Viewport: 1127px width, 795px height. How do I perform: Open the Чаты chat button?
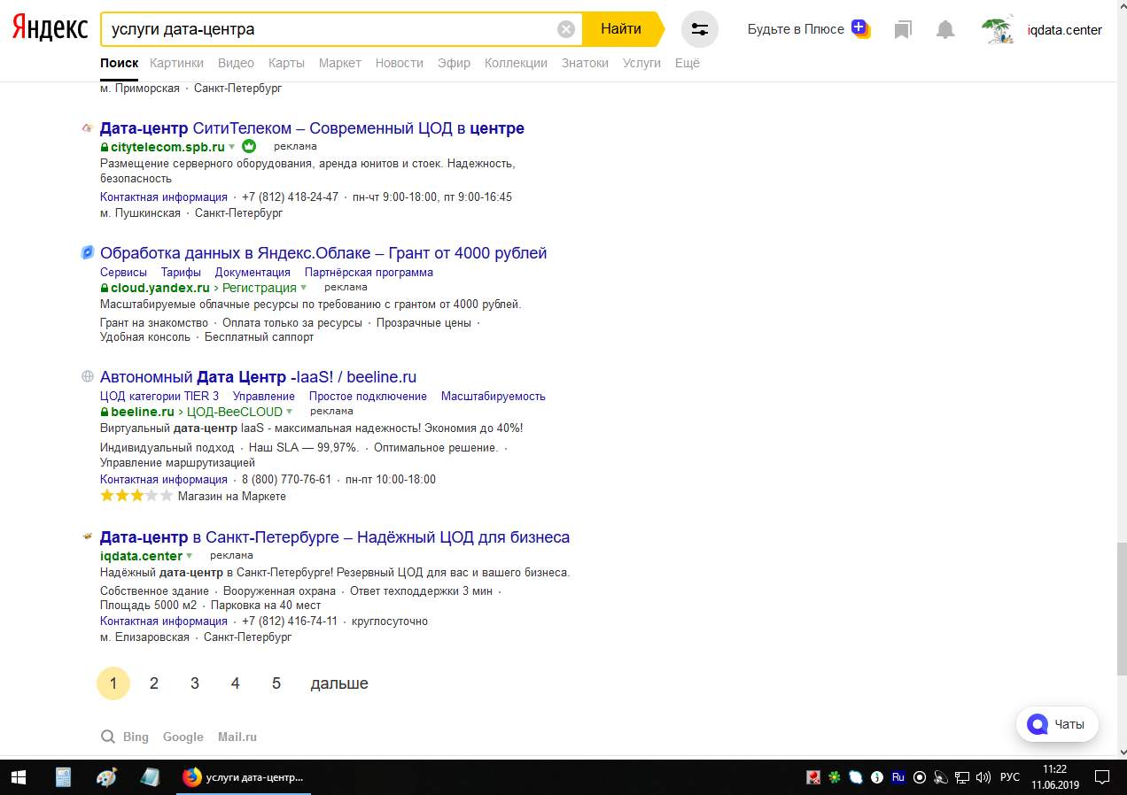coord(1057,724)
